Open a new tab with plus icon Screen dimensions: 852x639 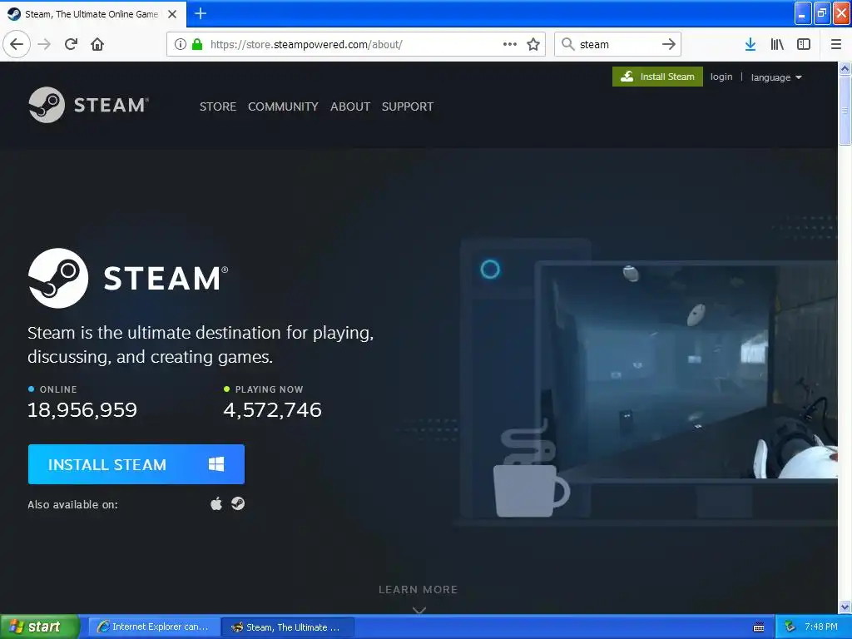click(201, 13)
